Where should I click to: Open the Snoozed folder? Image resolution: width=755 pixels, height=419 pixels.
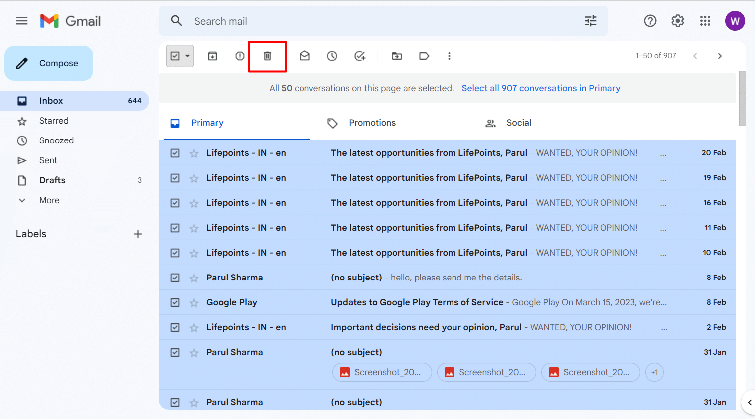[x=75, y=140]
